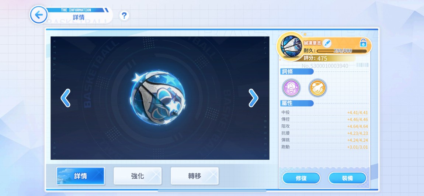Tap the basketball avatar thumbnail

point(292,46)
